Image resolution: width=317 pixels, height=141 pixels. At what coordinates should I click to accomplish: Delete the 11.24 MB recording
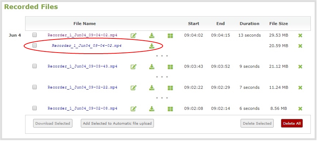coord(300,88)
